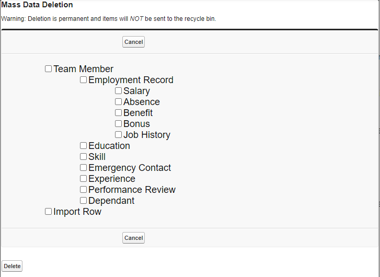Viewport: 380px width, 277px height.
Task: Enable the Salary checkbox
Action: [x=119, y=91]
